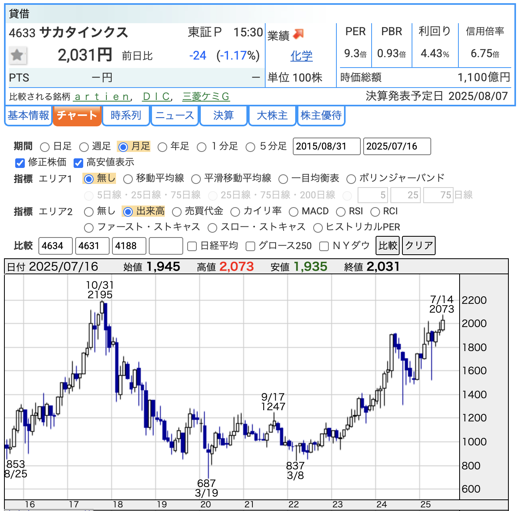Select the 年足 period radio button
This screenshot has width=520, height=511.
[162, 147]
